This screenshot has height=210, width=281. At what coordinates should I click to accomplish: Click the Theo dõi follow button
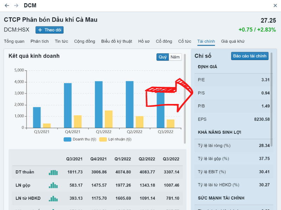(50, 30)
